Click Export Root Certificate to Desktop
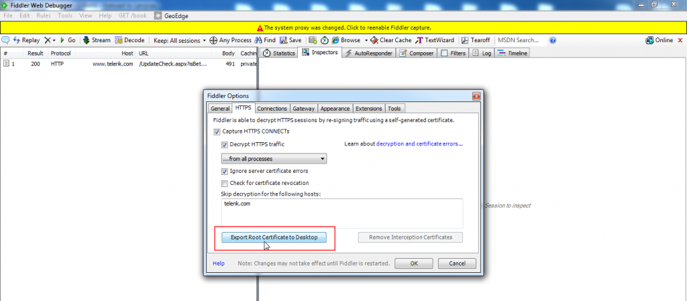This screenshot has height=301, width=687. click(x=274, y=237)
